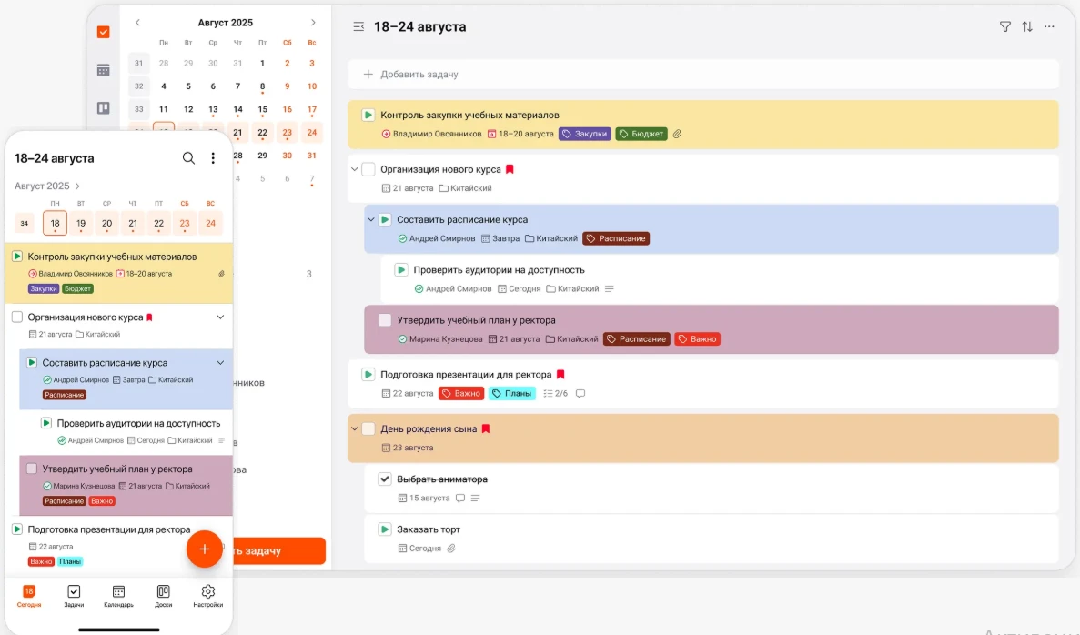Image resolution: width=1080 pixels, height=635 pixels.
Task: Open the kanban board icon in sidebar
Action: (x=103, y=108)
